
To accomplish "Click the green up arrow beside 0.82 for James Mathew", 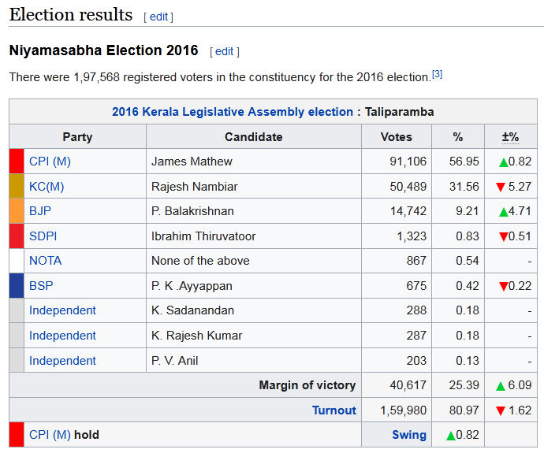I will point(503,162).
